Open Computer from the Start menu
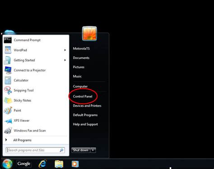214x169 pixels. 80,86
